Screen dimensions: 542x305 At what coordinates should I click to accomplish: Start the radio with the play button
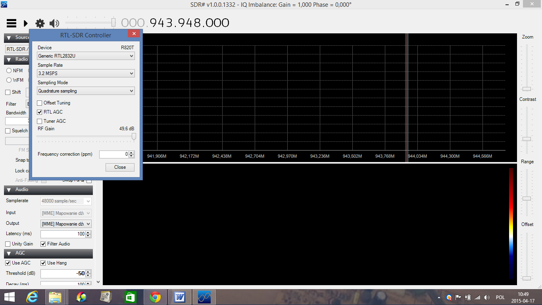point(26,23)
